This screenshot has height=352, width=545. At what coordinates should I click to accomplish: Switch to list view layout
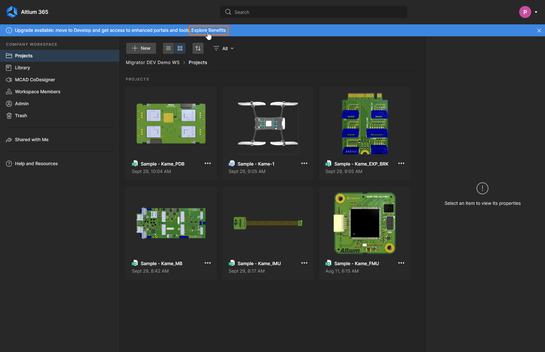[x=168, y=48]
